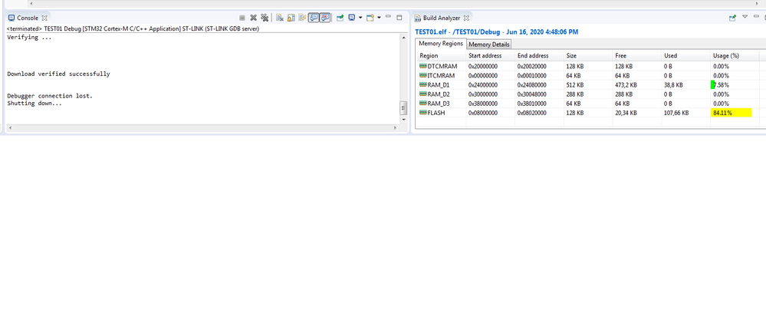Toggle show console when standard error changes
This screenshot has width=766, height=317.
point(325,18)
